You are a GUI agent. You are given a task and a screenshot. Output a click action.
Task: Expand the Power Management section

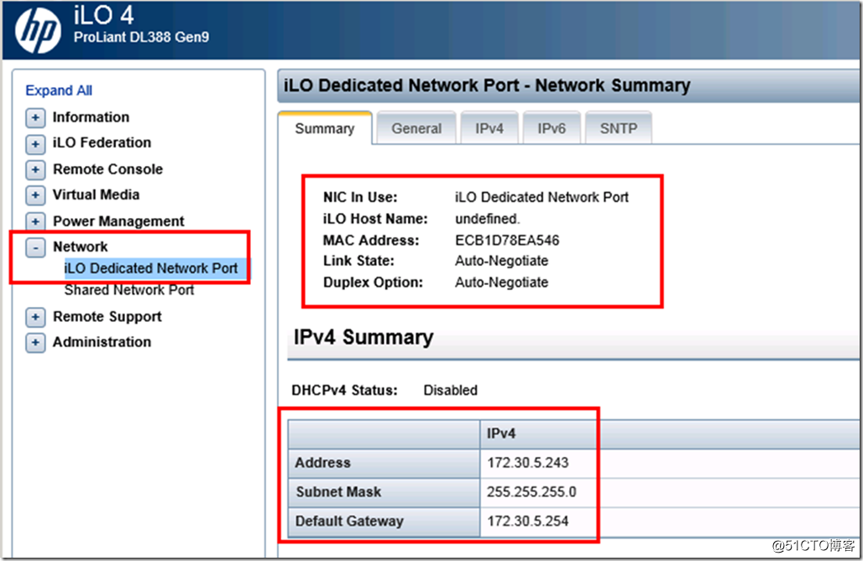pyautogui.click(x=35, y=222)
